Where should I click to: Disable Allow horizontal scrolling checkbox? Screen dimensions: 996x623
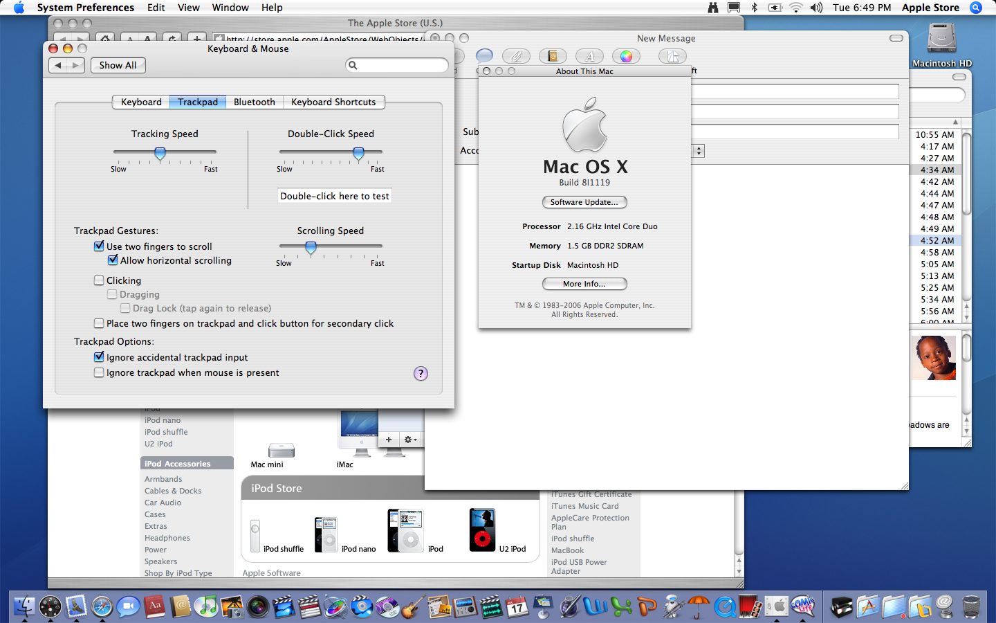[x=113, y=260]
